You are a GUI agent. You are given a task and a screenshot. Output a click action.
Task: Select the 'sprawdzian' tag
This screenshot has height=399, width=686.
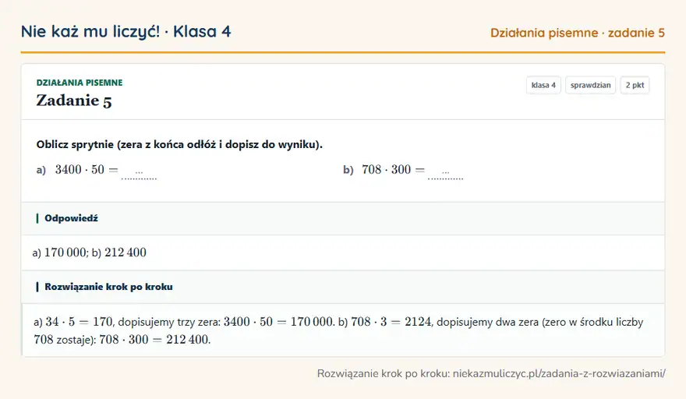tap(590, 85)
